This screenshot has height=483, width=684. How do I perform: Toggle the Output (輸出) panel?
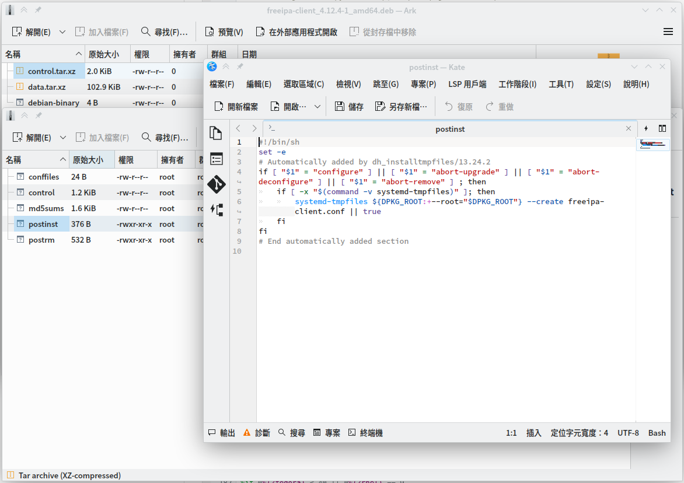(222, 433)
